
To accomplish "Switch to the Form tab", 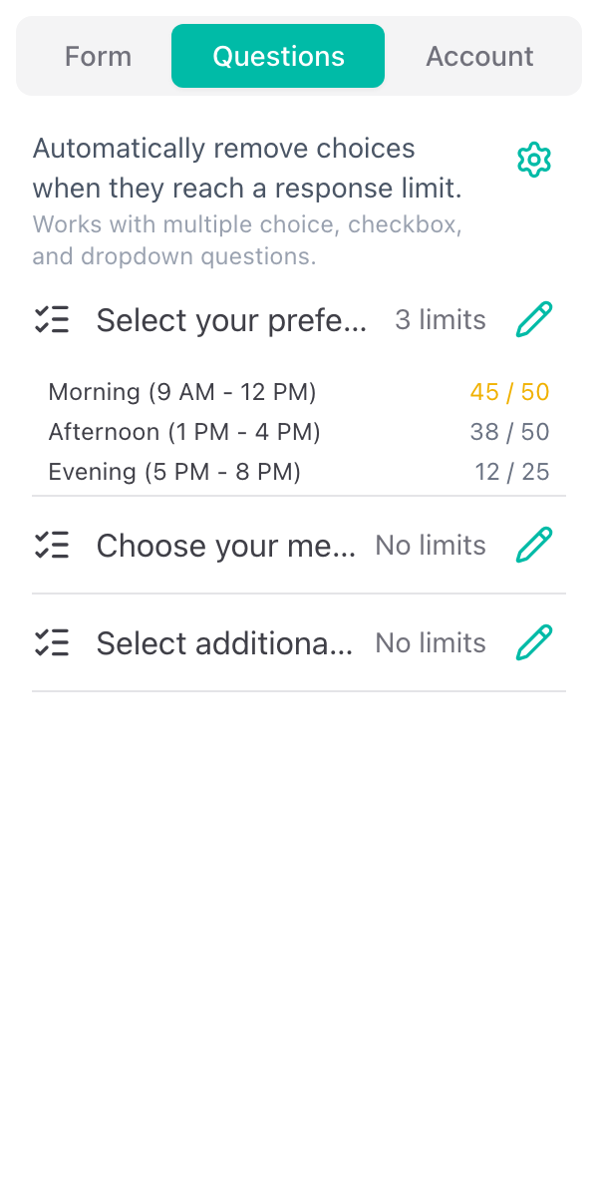I will (98, 56).
